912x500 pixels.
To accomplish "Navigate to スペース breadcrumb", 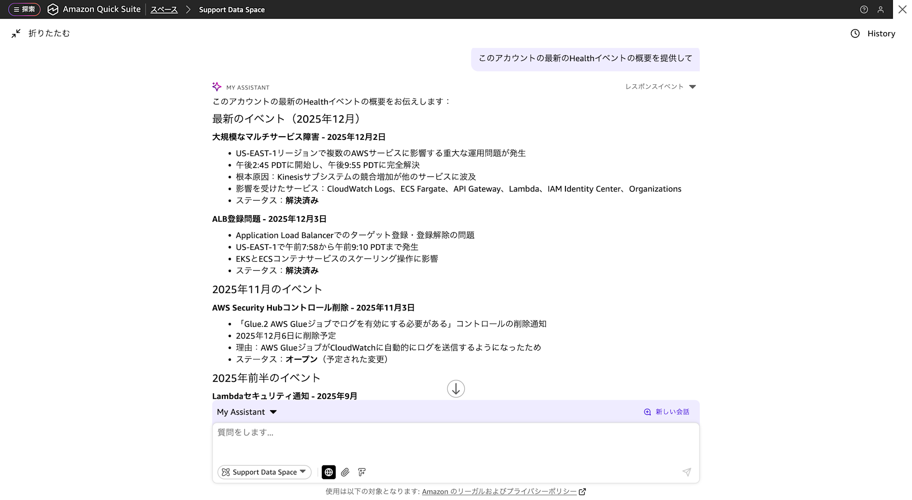I will pyautogui.click(x=164, y=9).
